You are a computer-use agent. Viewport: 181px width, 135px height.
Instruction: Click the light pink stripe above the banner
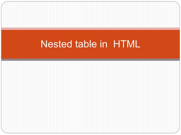coord(90,29)
